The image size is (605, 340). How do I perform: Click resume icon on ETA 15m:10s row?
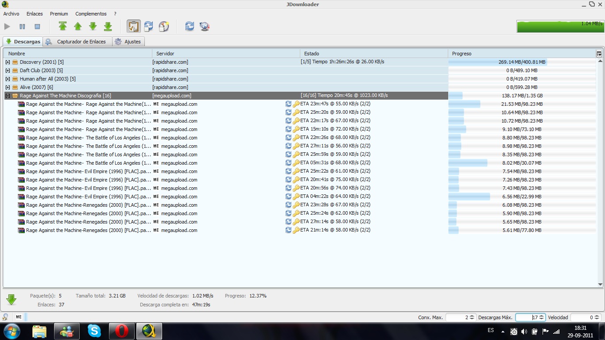(x=288, y=129)
